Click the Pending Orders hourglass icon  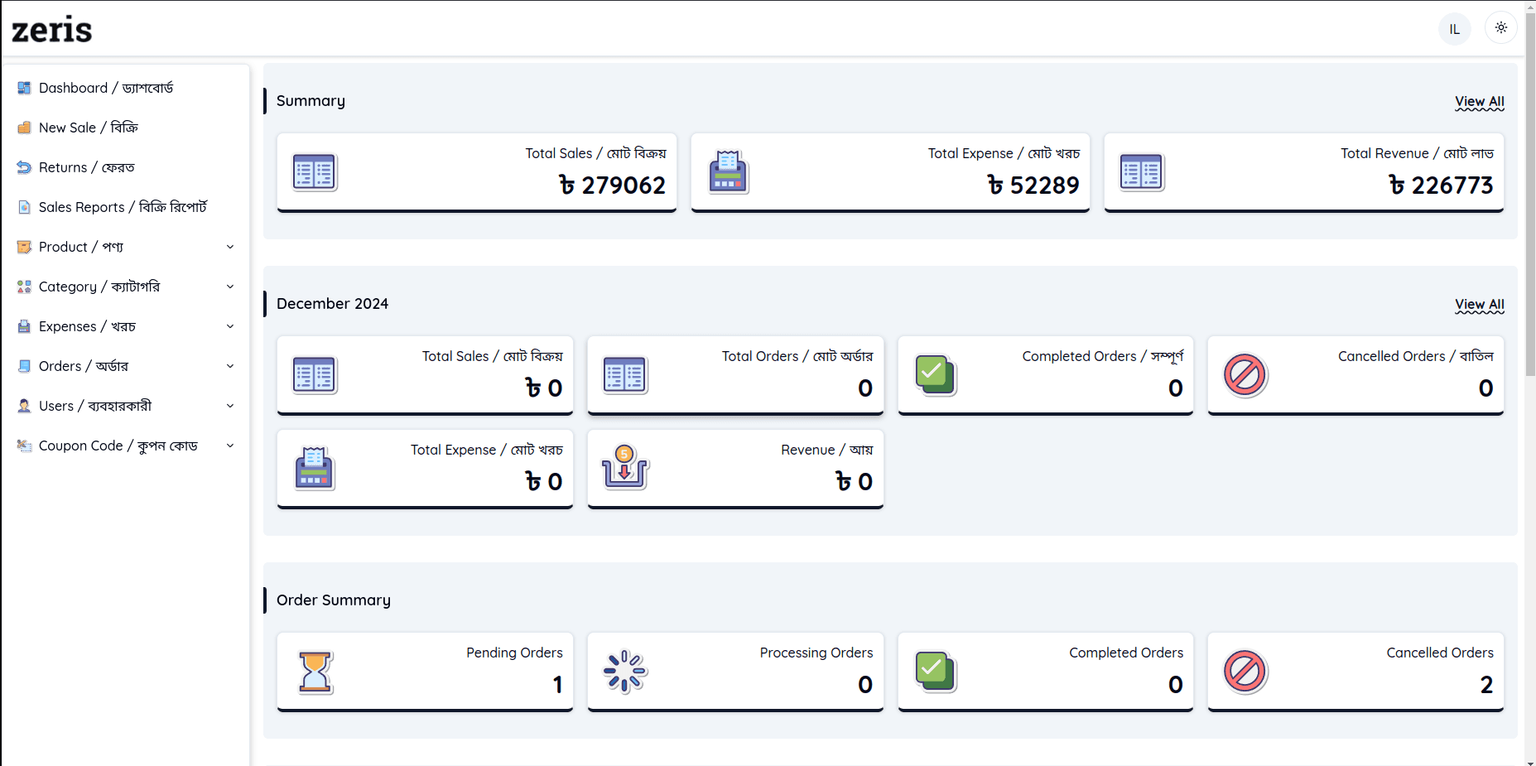tap(315, 672)
